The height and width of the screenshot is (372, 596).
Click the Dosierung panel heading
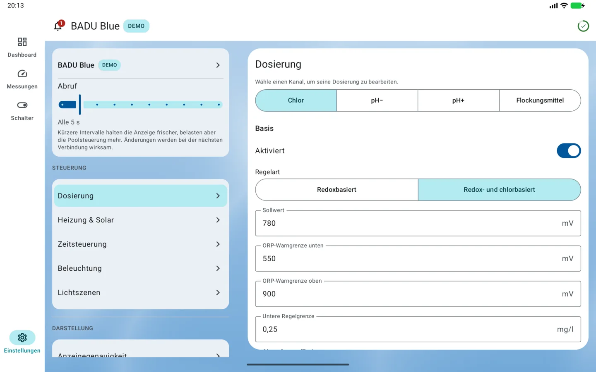278,64
